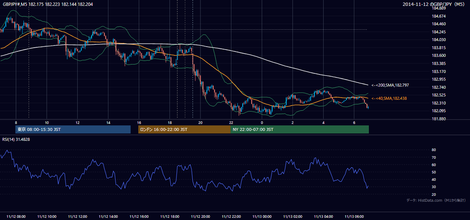Click RSI scale value 50

tap(434, 172)
